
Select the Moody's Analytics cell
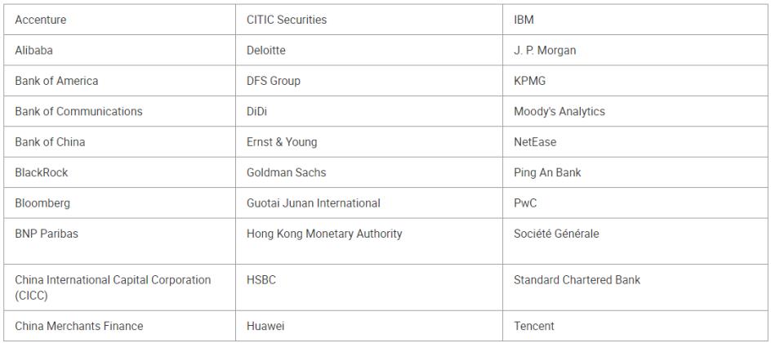(x=559, y=112)
